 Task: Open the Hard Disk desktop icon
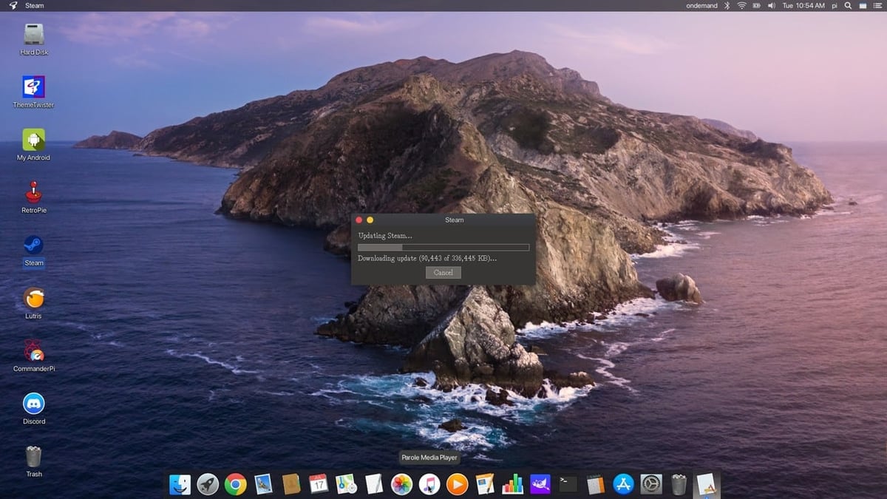(34, 39)
